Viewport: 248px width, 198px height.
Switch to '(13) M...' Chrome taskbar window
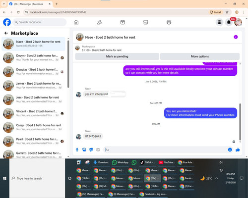pyautogui.click(x=152, y=186)
